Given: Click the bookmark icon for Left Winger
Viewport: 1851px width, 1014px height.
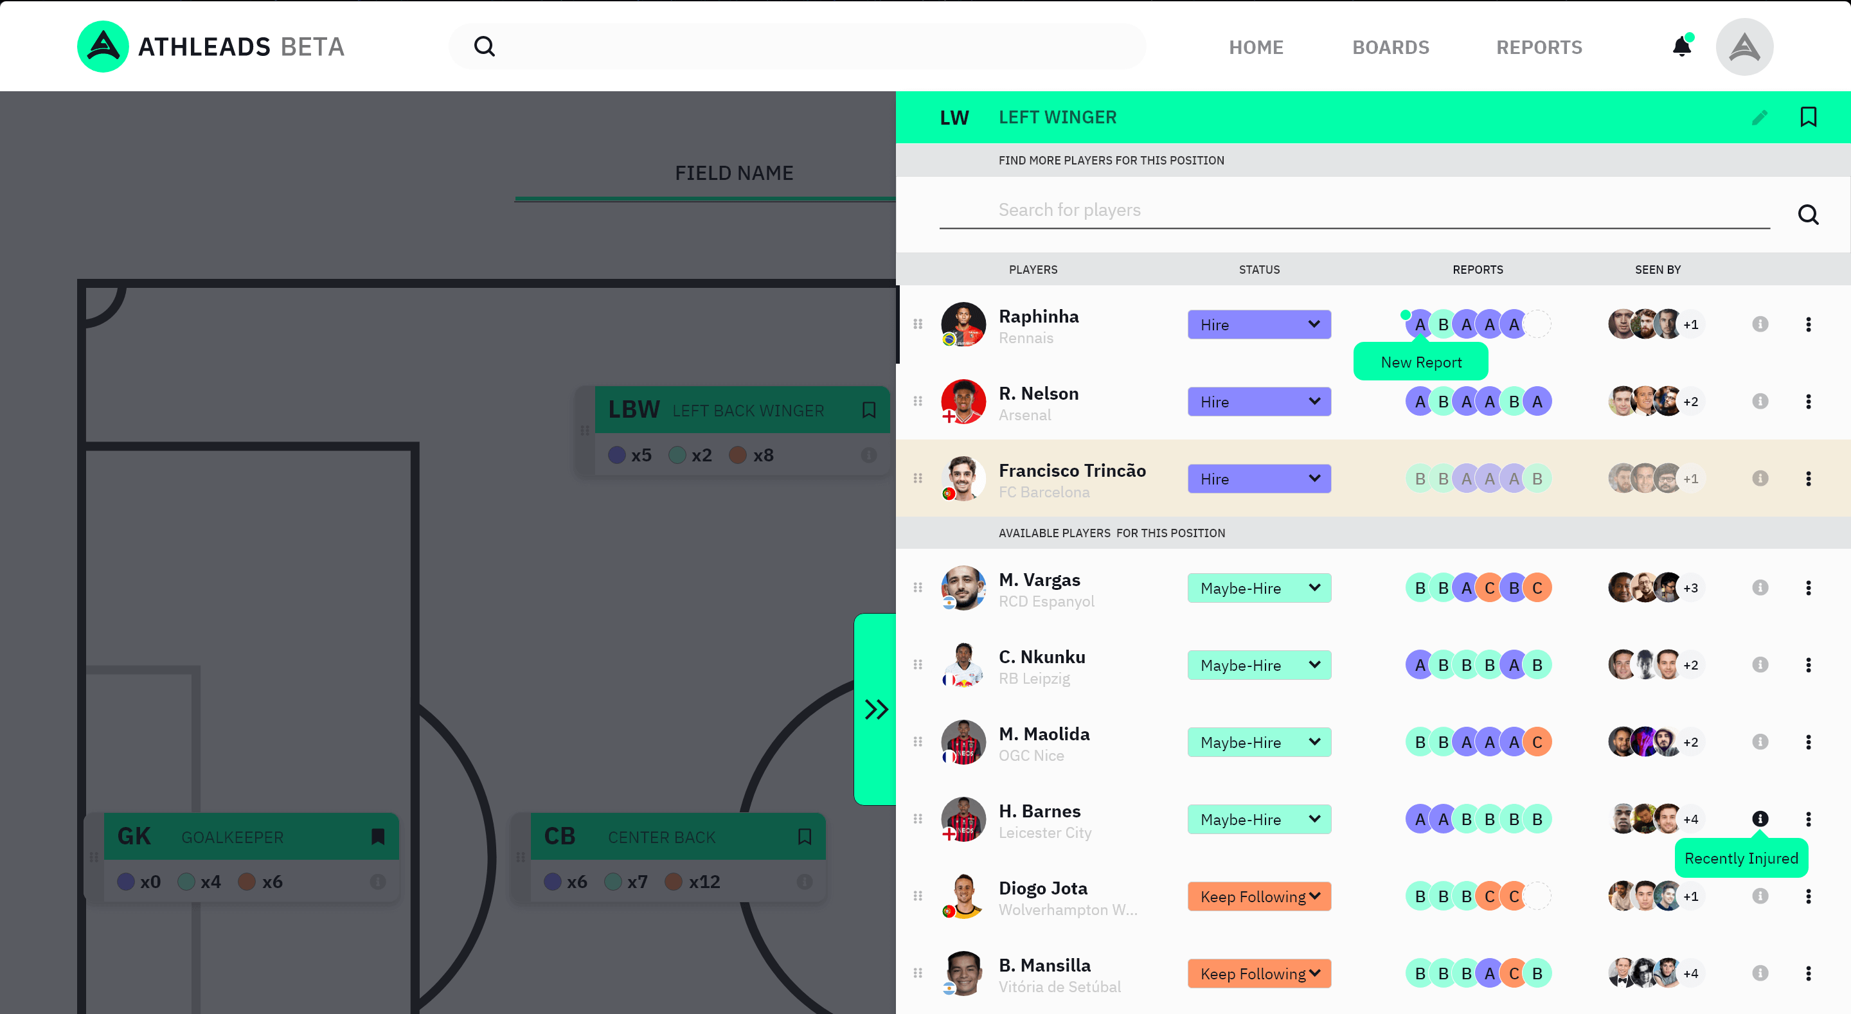Looking at the screenshot, I should pyautogui.click(x=1809, y=116).
